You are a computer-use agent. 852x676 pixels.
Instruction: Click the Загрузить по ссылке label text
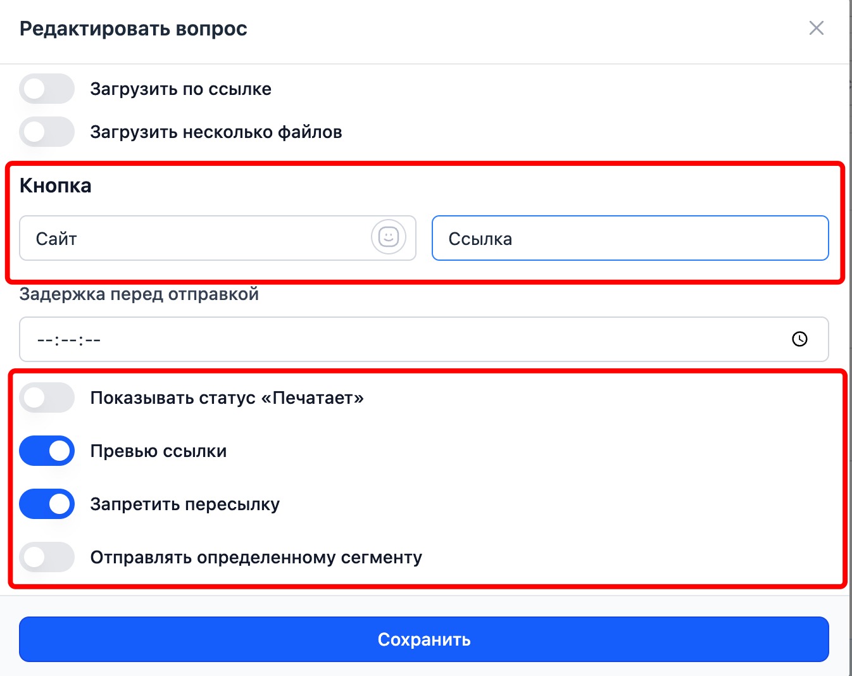[180, 89]
